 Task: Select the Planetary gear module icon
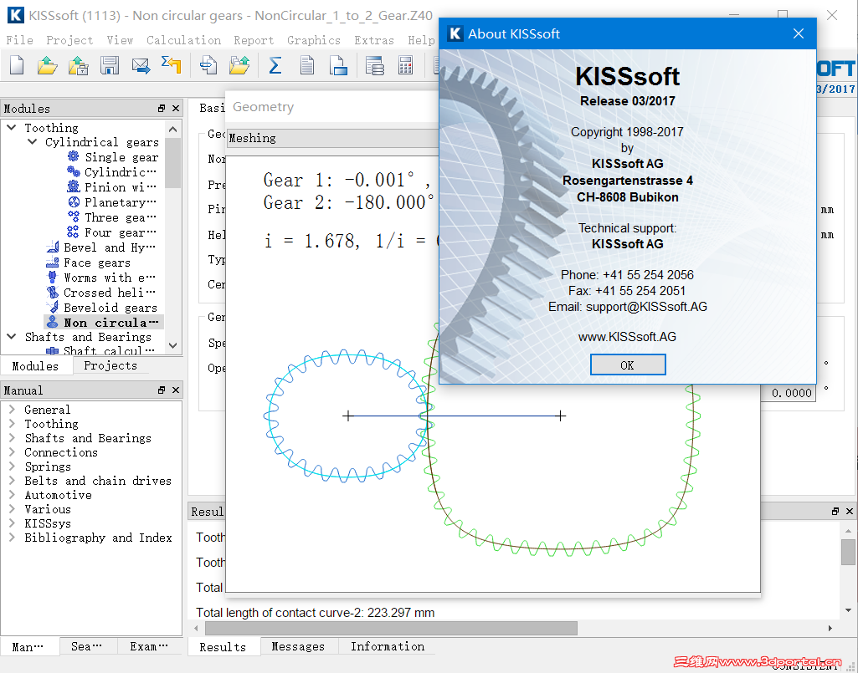click(x=74, y=201)
